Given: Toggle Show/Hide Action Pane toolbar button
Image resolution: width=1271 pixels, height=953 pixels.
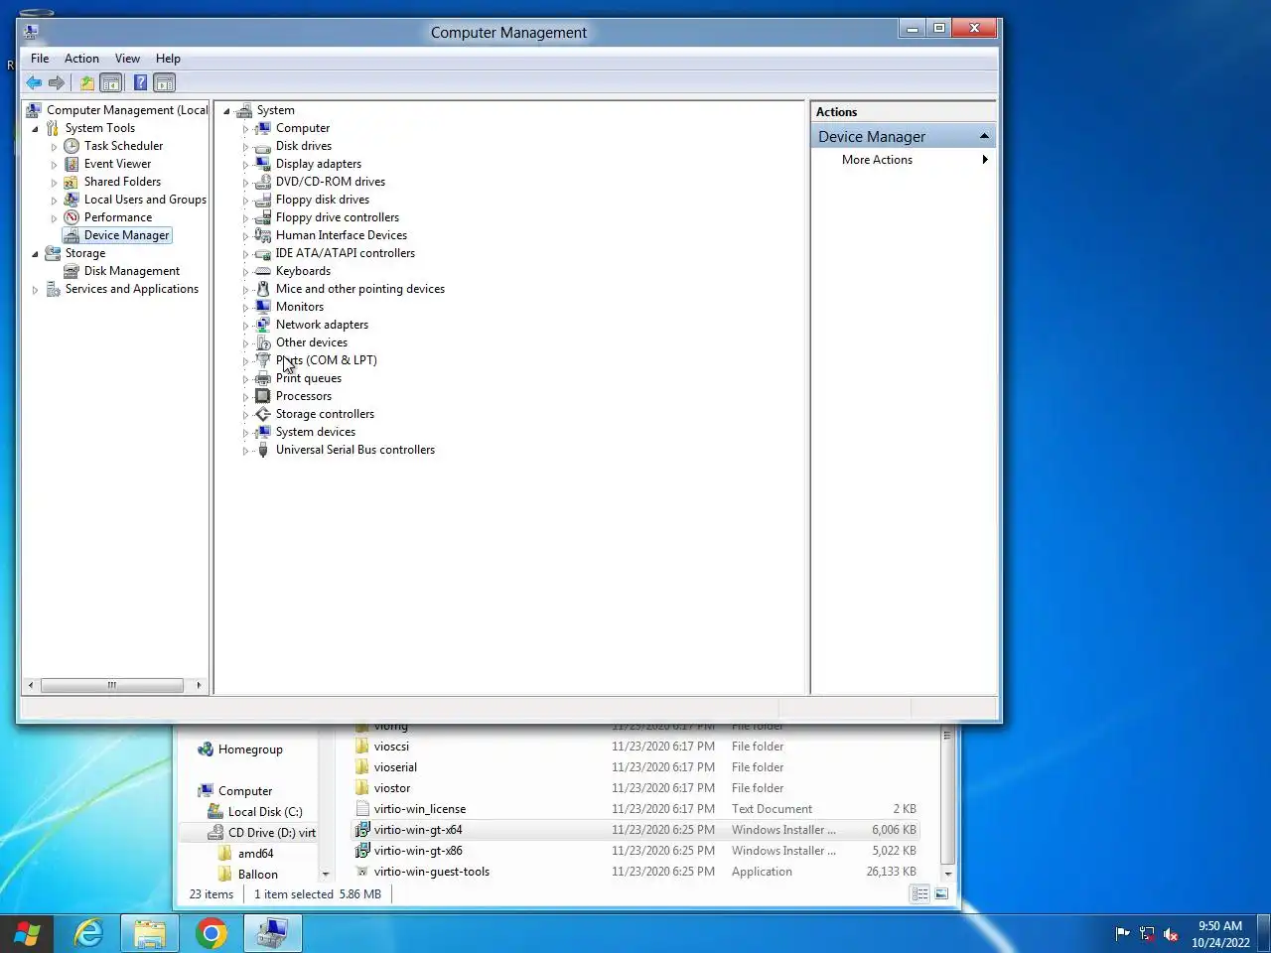Looking at the screenshot, I should pyautogui.click(x=165, y=83).
